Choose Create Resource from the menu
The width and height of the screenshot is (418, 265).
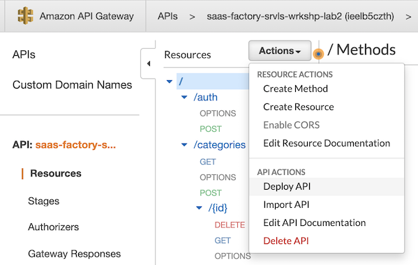[x=299, y=107]
